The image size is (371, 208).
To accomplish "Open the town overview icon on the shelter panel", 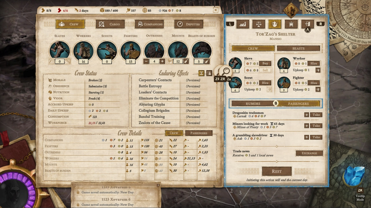I will pos(243,24).
